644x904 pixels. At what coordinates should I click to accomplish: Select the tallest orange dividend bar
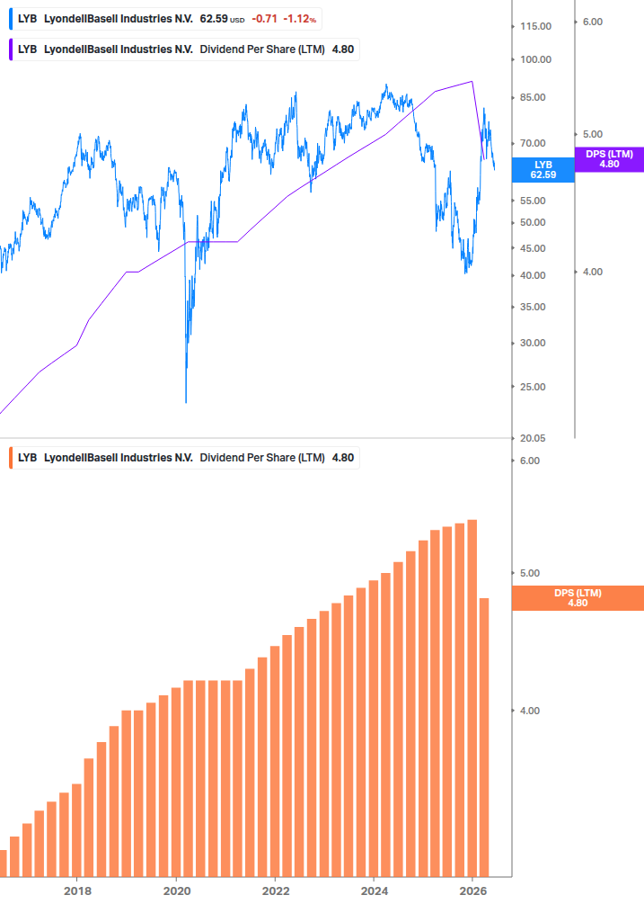coord(472,698)
